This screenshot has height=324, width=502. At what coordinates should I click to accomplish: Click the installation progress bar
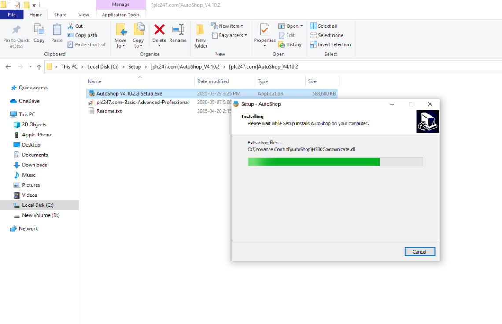point(335,162)
